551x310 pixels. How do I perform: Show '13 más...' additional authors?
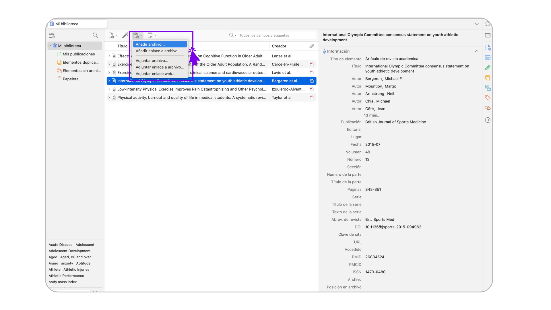tap(372, 115)
